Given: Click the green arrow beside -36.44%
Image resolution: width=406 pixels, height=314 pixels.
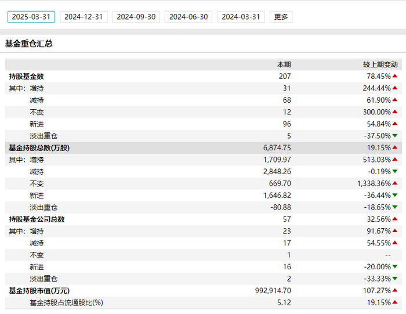Looking at the screenshot, I should click(x=395, y=196).
